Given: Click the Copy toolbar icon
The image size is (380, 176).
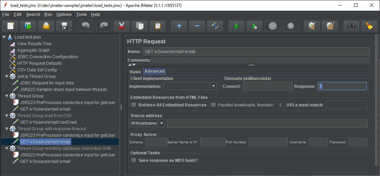Looking at the screenshot, I should click(x=139, y=26).
